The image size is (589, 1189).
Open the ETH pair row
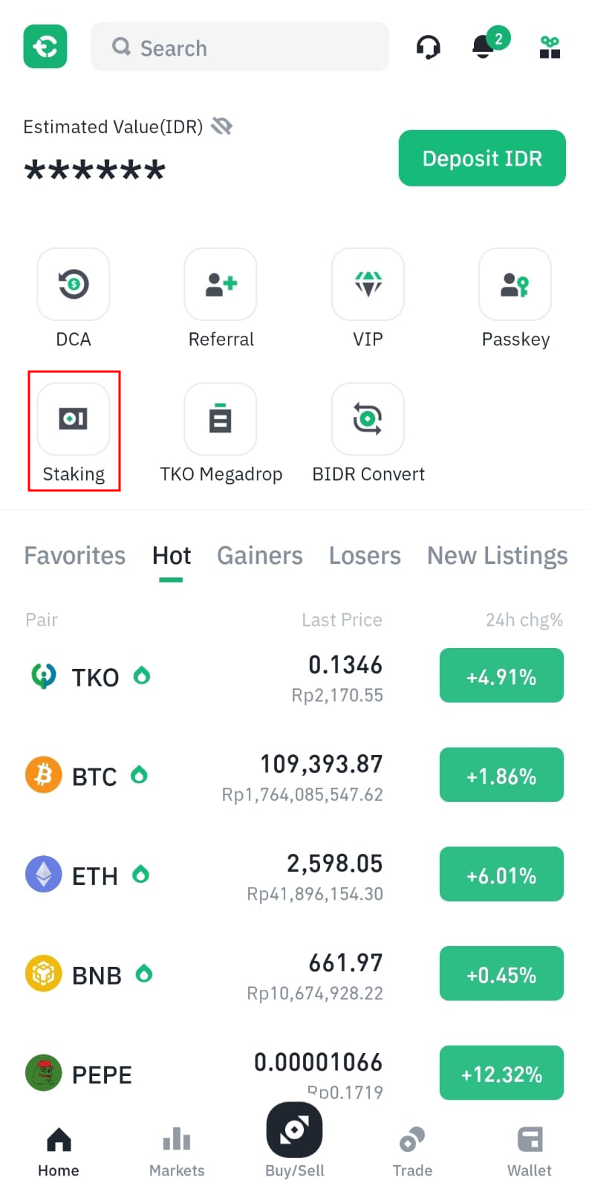point(294,875)
